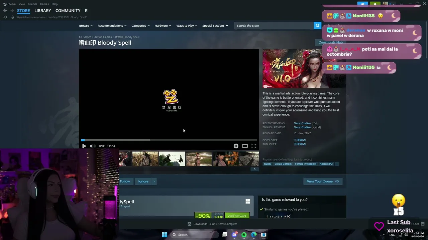
Task: Switch to the COMMUNITY tab
Action: 68,11
